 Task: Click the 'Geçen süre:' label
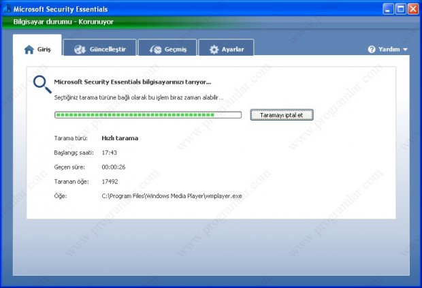click(x=69, y=167)
